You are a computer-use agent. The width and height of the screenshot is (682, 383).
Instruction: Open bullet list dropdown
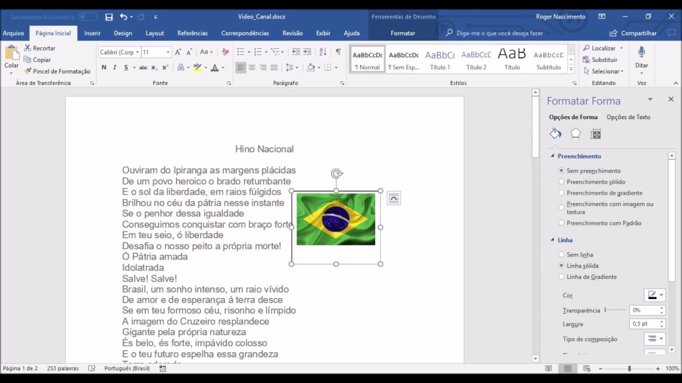(250, 52)
